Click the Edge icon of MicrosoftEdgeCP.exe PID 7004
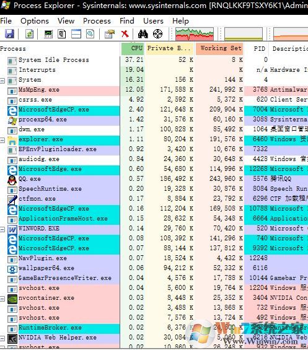The width and height of the screenshot is (308, 350). click(x=12, y=110)
